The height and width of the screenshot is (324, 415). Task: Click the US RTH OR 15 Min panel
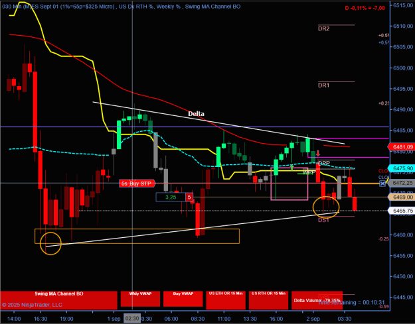point(268,300)
